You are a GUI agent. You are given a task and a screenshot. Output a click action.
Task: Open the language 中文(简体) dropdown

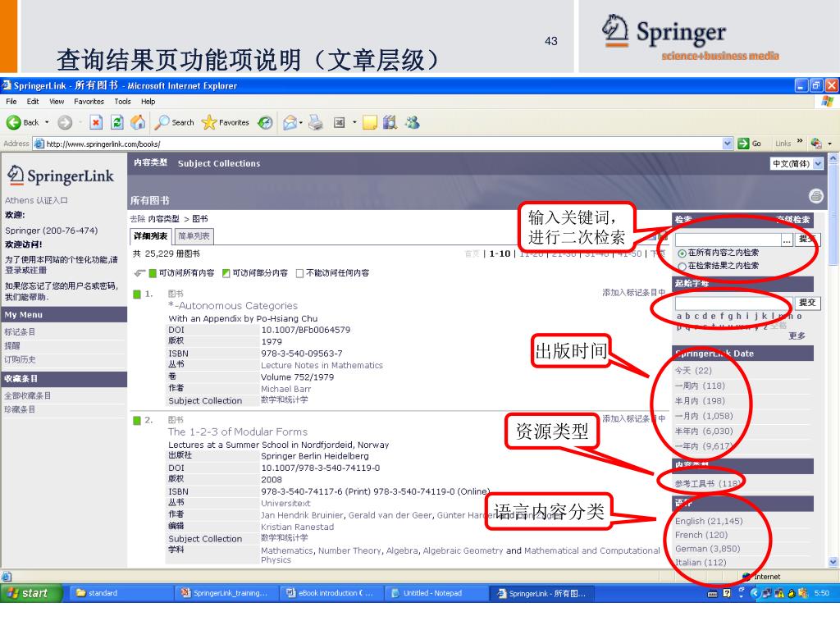click(796, 163)
